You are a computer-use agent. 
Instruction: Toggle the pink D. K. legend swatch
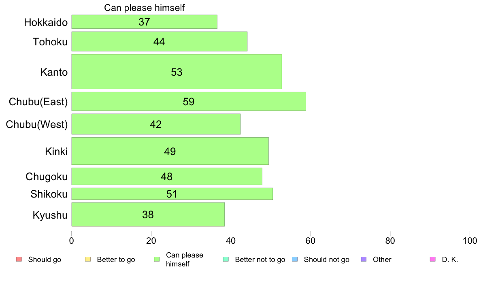click(433, 259)
